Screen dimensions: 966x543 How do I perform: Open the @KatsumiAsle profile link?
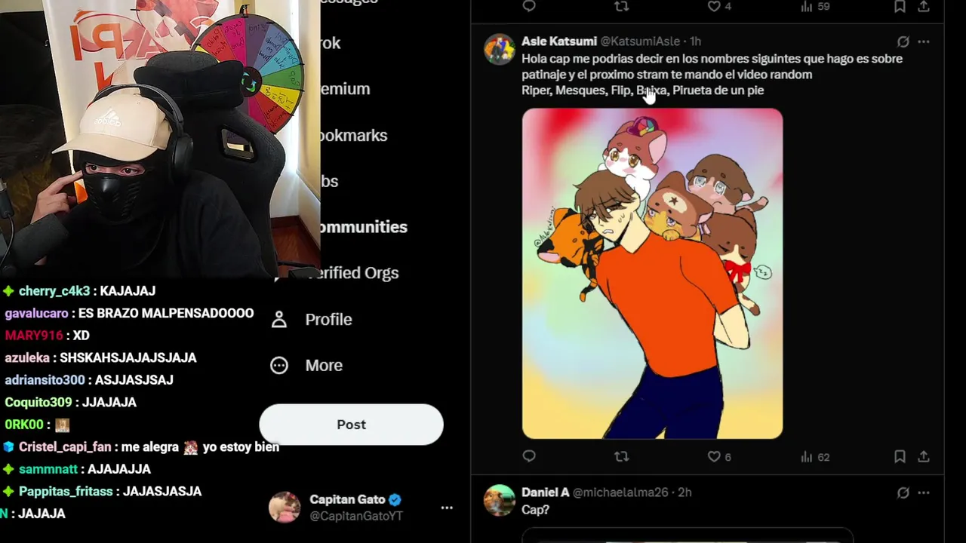click(640, 41)
